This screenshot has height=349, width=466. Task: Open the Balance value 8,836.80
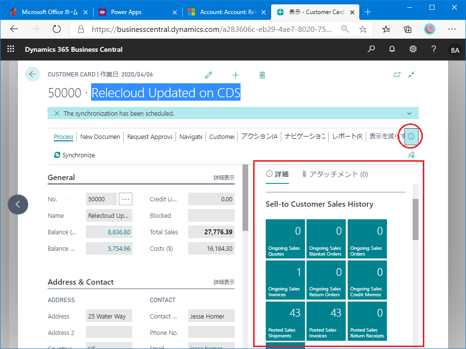coord(119,232)
